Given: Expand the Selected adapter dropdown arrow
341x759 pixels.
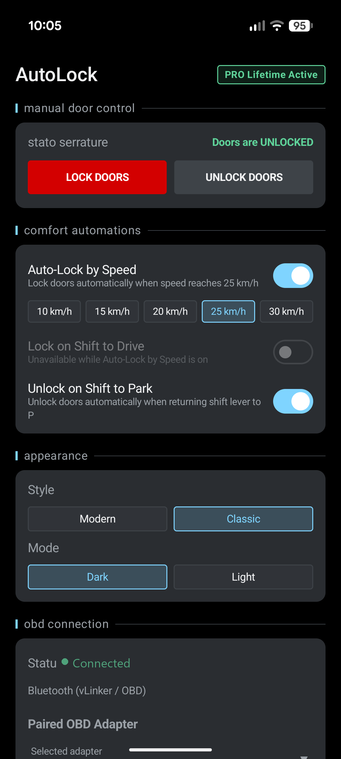Looking at the screenshot, I should (x=304, y=756).
